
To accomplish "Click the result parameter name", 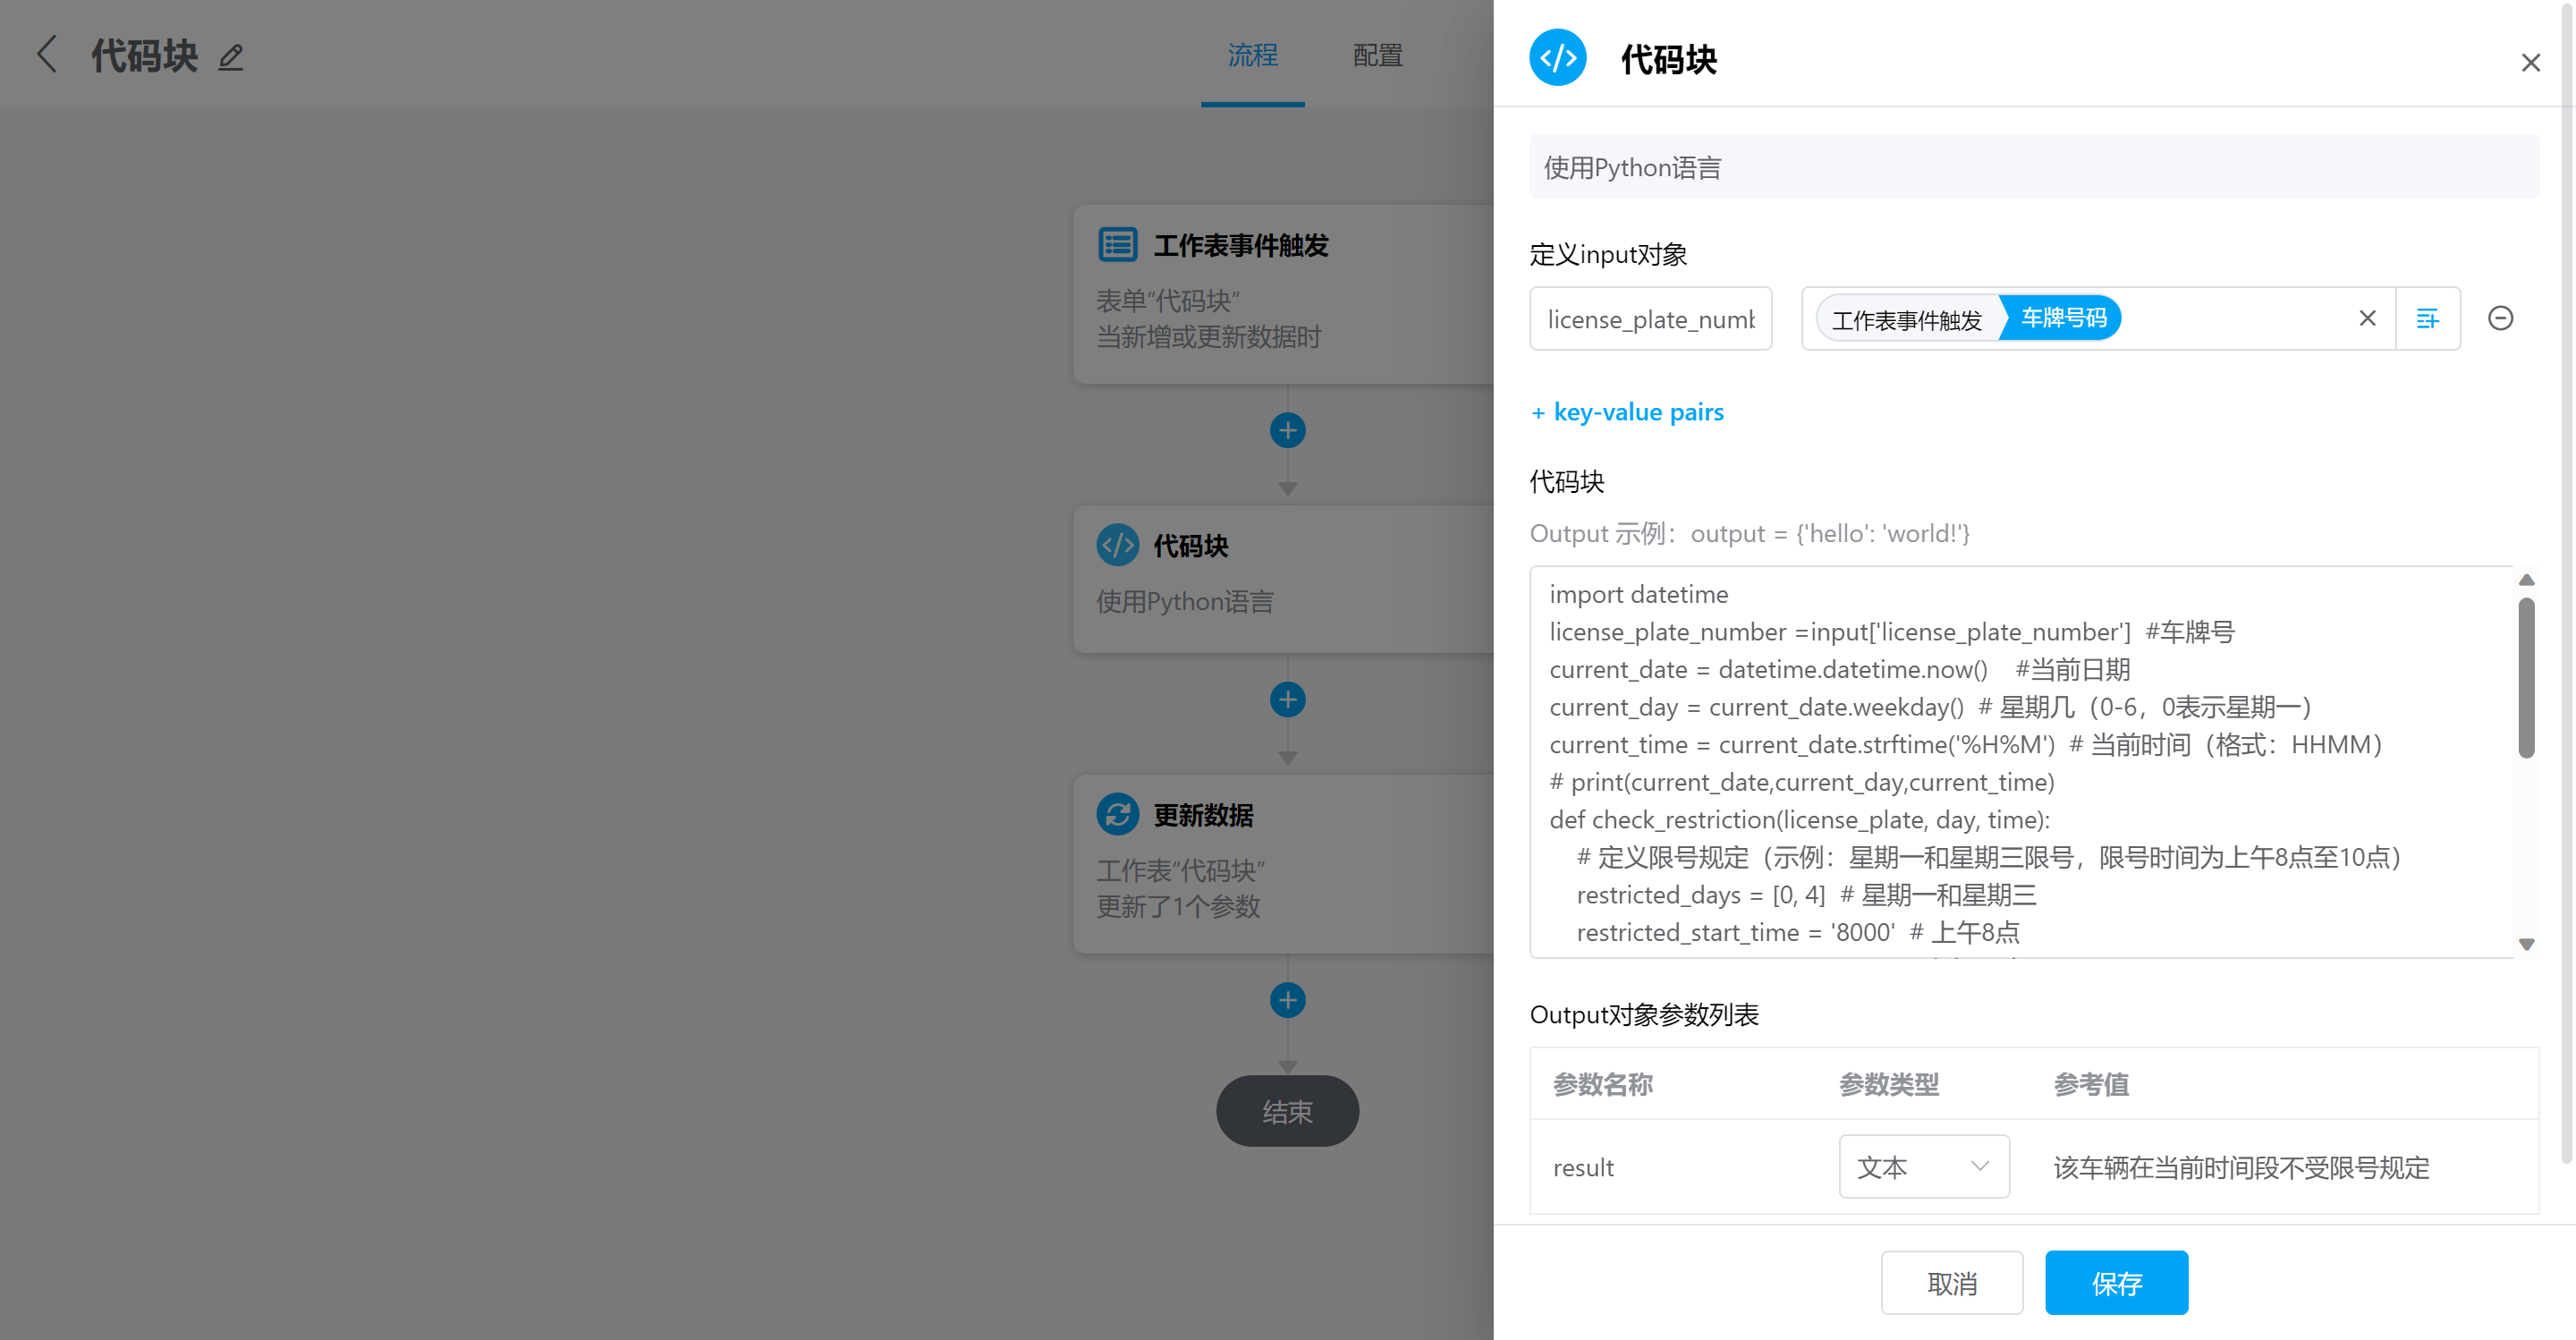I will tap(1583, 1167).
